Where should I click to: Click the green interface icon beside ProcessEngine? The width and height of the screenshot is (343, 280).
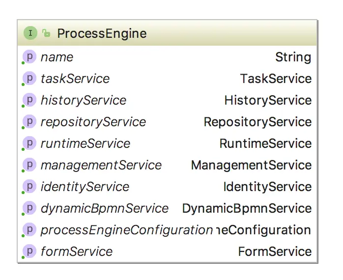pos(30,33)
